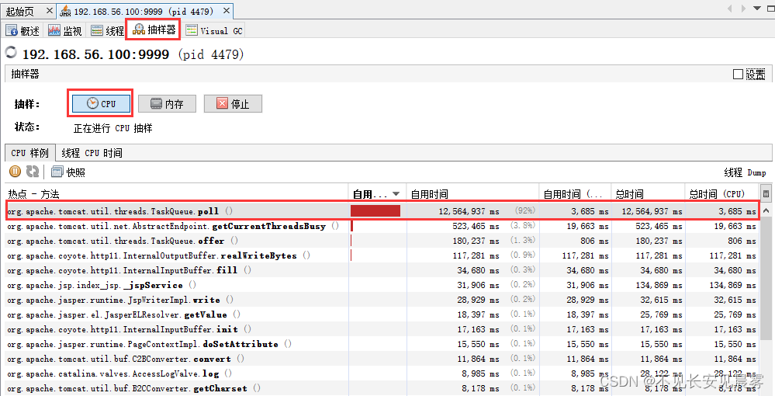Viewport: 775px width, 396px height.
Task: Select the PageContextImpl.doSetAttribute () row
Action: pos(382,344)
